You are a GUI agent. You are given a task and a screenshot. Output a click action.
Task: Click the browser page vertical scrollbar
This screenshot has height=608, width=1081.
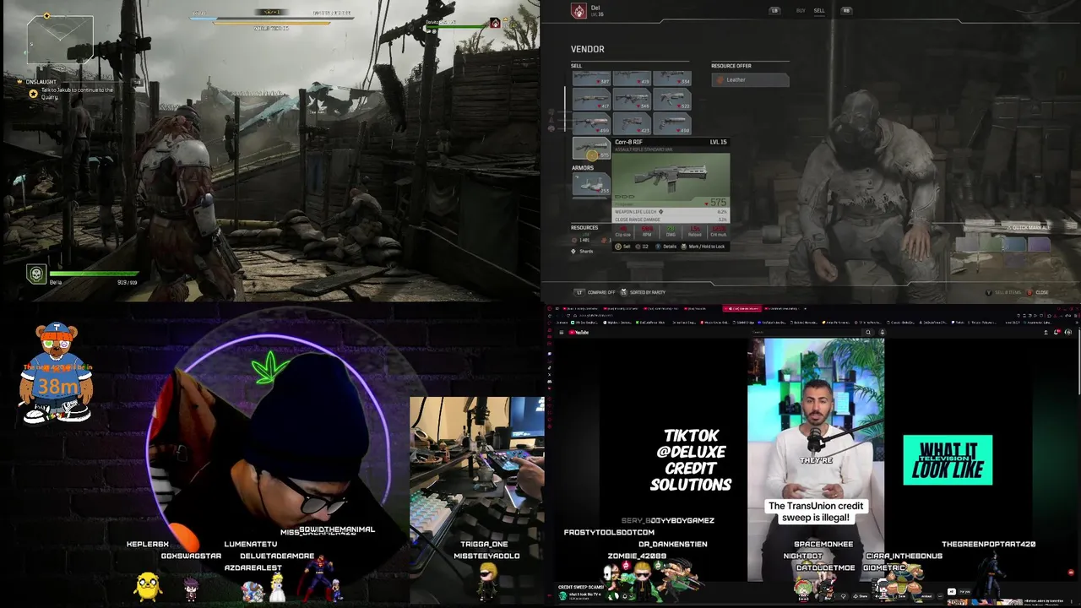(1078, 363)
